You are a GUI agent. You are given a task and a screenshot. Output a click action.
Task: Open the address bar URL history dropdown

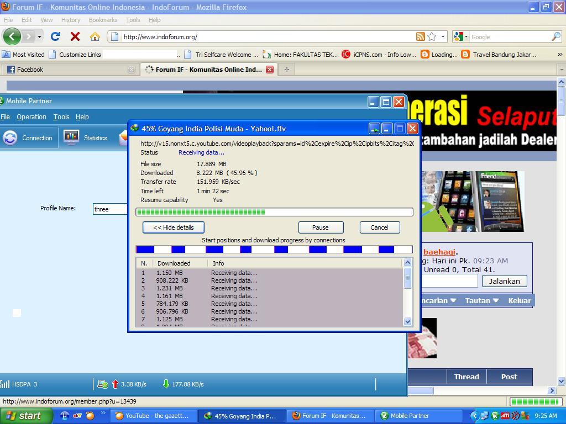click(x=443, y=36)
